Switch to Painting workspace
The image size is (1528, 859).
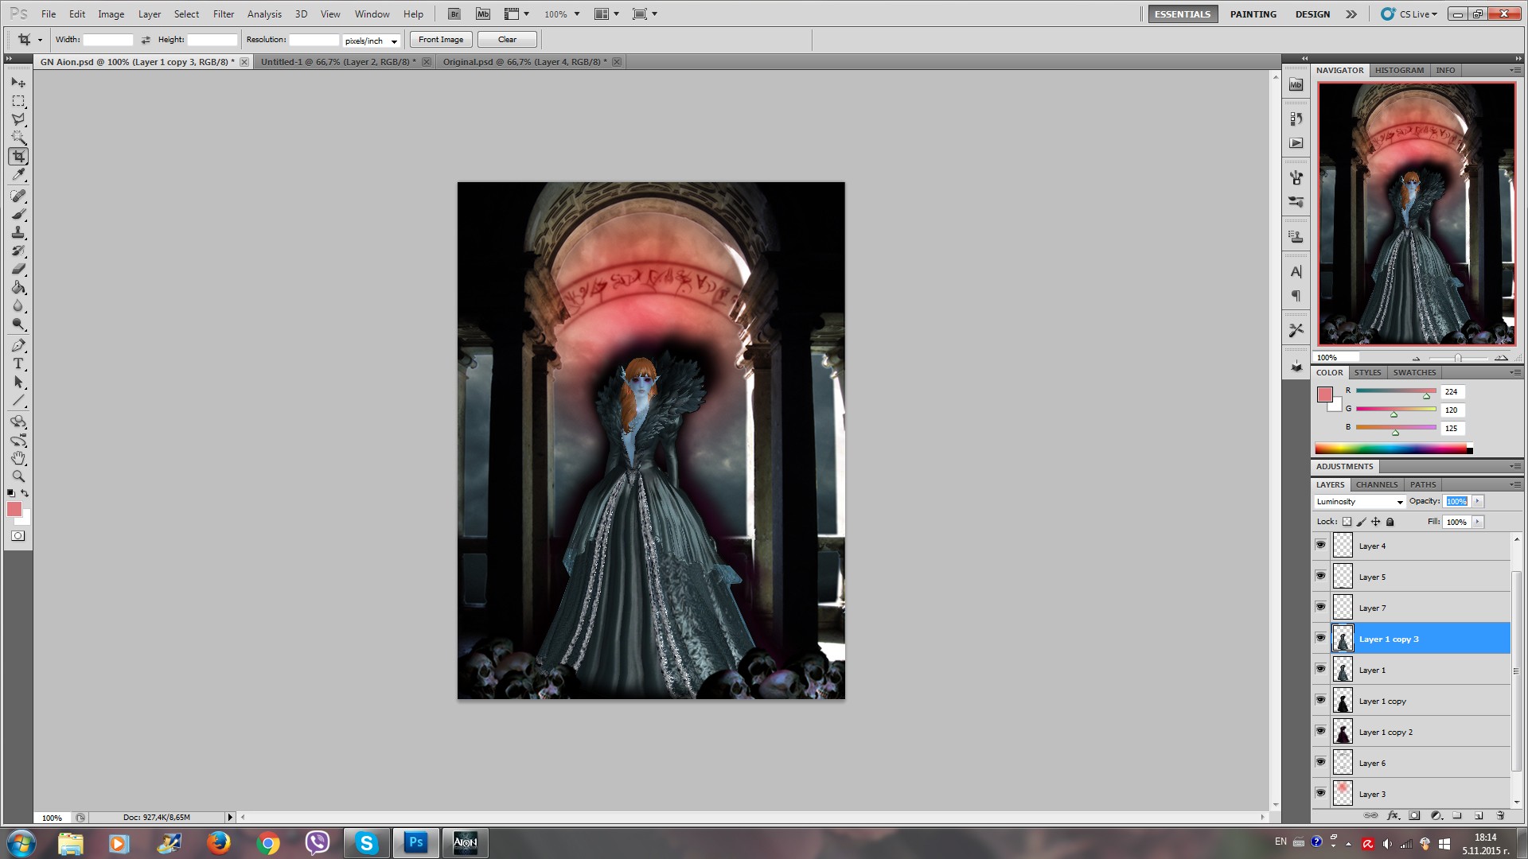click(x=1253, y=14)
